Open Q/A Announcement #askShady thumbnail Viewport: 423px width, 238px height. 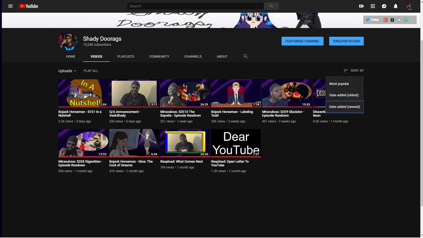134,93
